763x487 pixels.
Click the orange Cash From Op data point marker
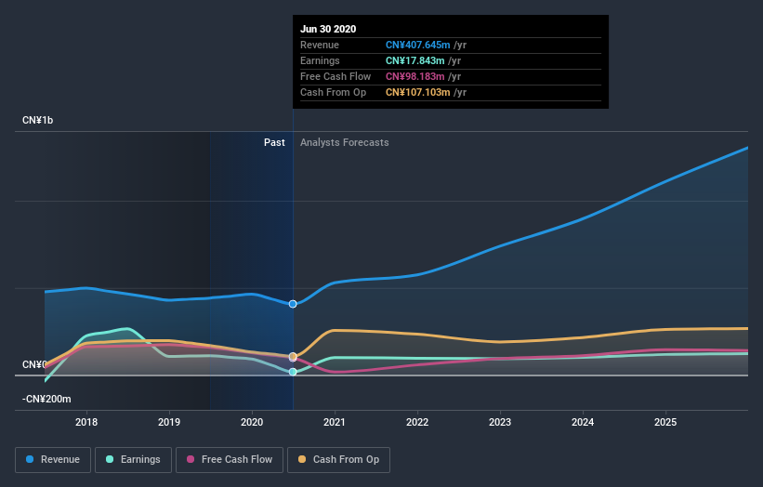point(293,356)
